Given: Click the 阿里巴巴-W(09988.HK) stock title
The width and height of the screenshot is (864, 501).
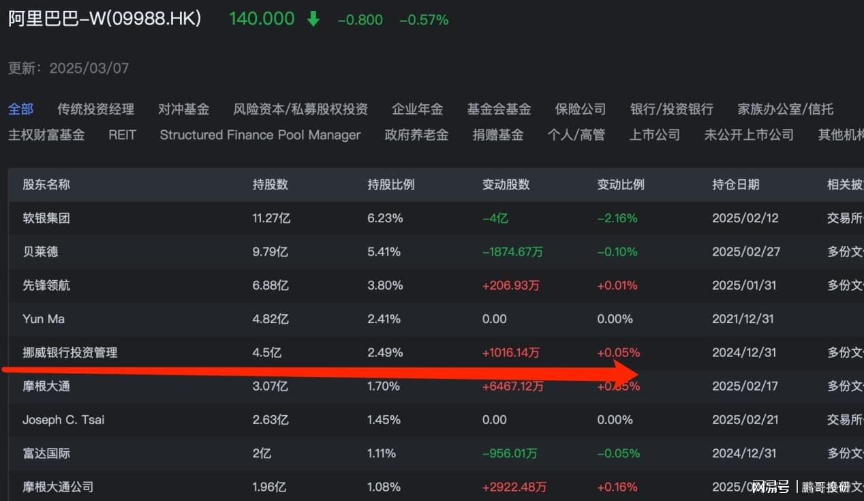Looking at the screenshot, I should [x=105, y=18].
